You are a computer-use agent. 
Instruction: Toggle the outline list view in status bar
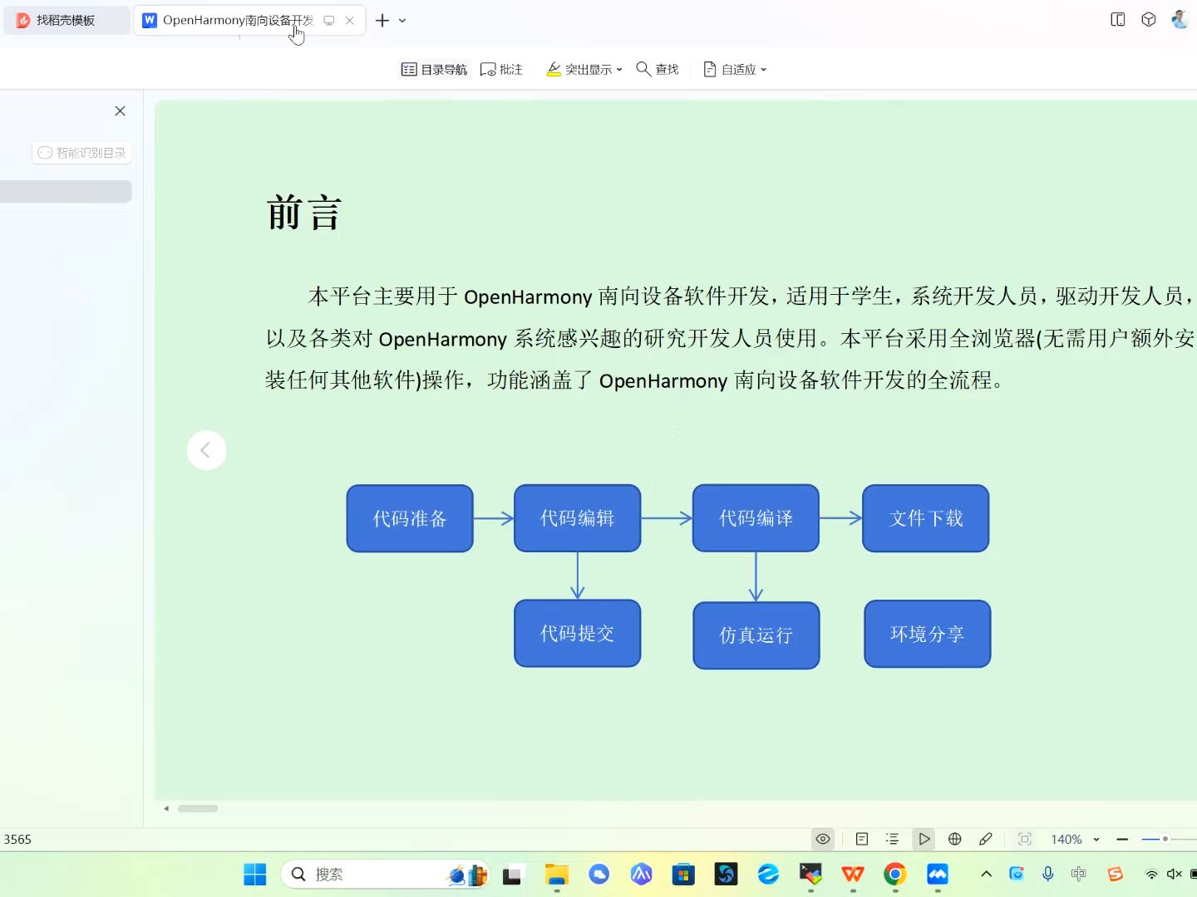tap(892, 839)
